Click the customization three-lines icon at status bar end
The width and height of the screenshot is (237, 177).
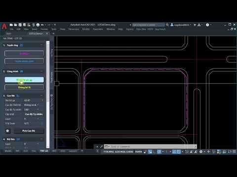click(x=234, y=151)
